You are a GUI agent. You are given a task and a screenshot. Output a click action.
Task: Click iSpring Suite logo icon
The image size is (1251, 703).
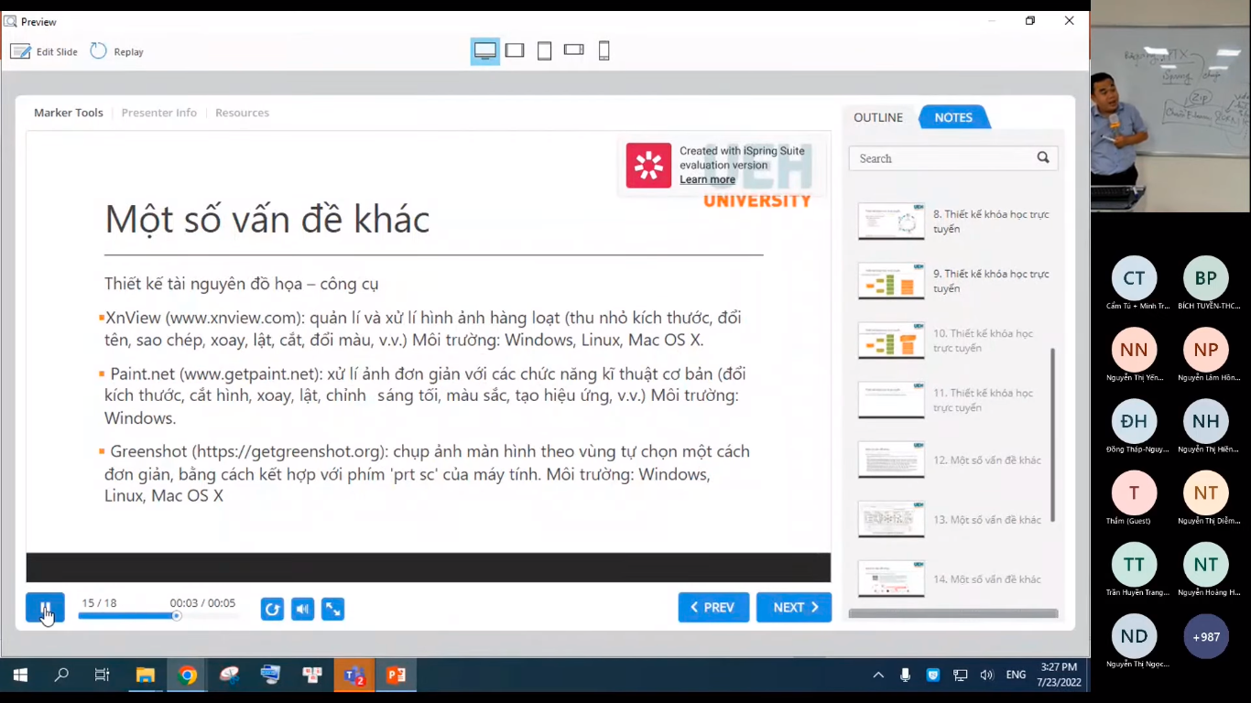click(x=648, y=166)
